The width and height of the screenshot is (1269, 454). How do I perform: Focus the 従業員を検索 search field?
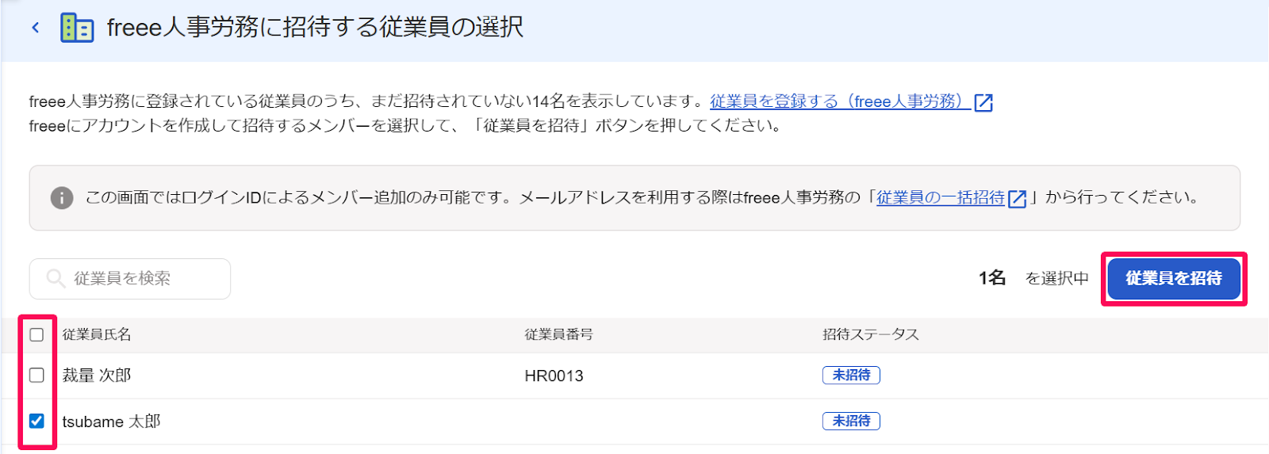click(130, 279)
